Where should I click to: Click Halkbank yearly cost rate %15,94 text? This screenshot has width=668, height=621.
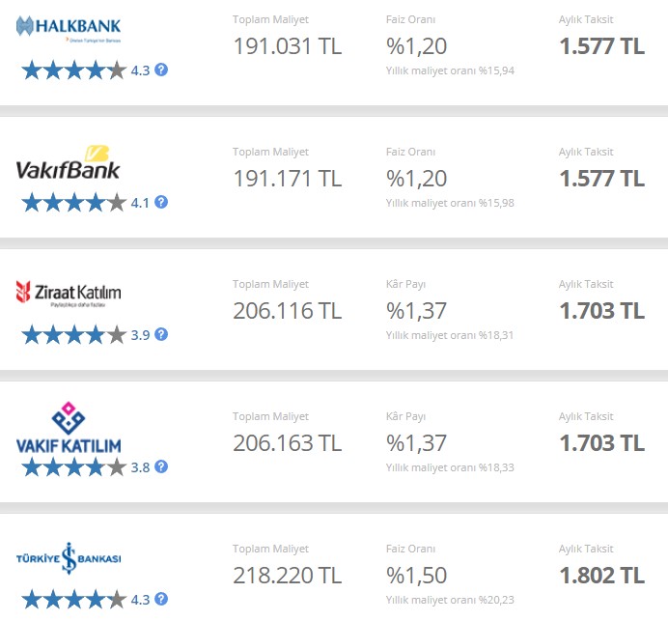coord(450,71)
